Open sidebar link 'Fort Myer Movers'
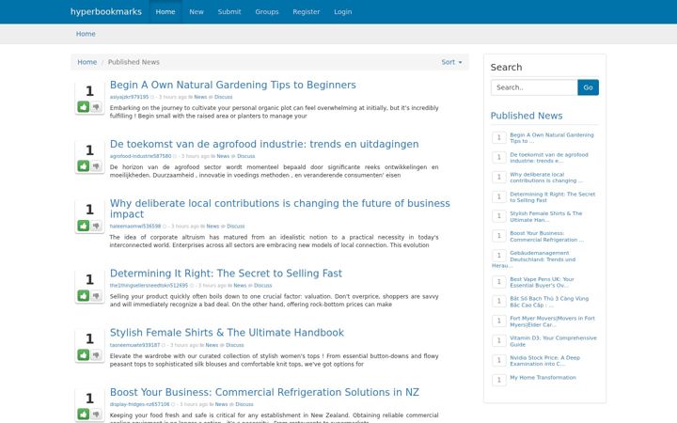This screenshot has height=423, width=677. click(552, 321)
